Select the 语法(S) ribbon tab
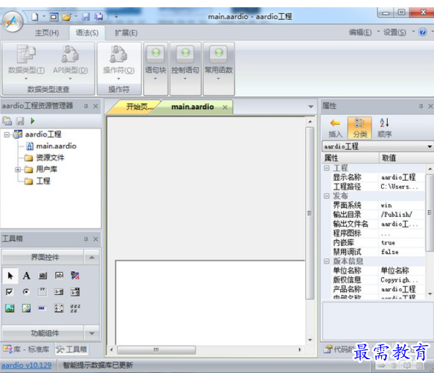The image size is (434, 373). tap(87, 33)
